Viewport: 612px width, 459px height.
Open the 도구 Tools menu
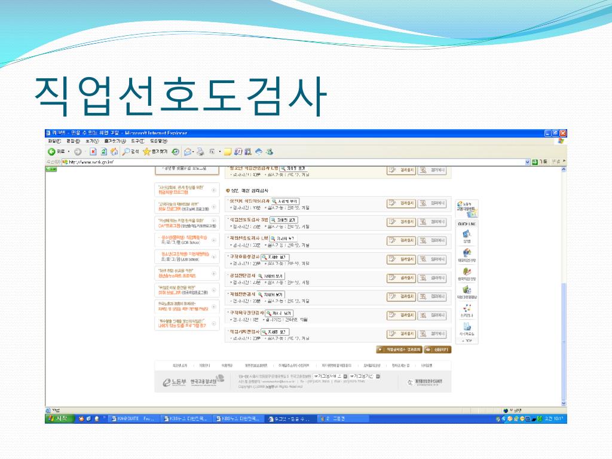coord(137,141)
